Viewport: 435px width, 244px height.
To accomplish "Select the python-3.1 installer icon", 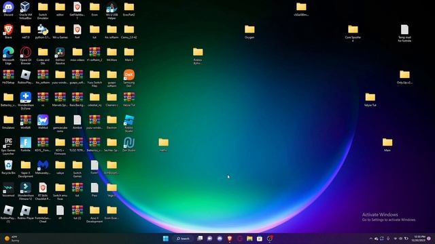I will tap(43, 32).
